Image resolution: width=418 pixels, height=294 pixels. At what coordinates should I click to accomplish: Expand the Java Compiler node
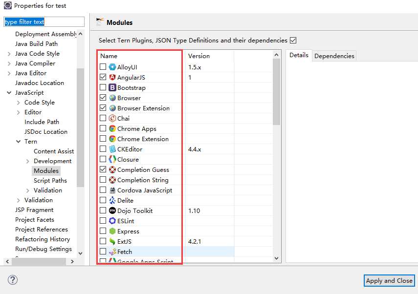pyautogui.click(x=9, y=63)
